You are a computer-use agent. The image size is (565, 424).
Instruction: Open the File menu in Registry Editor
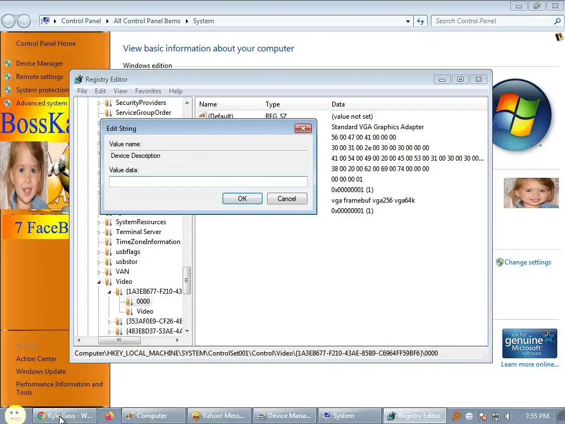[82, 91]
